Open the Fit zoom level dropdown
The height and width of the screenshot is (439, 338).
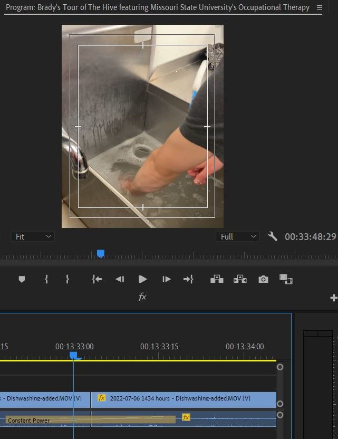[33, 237]
